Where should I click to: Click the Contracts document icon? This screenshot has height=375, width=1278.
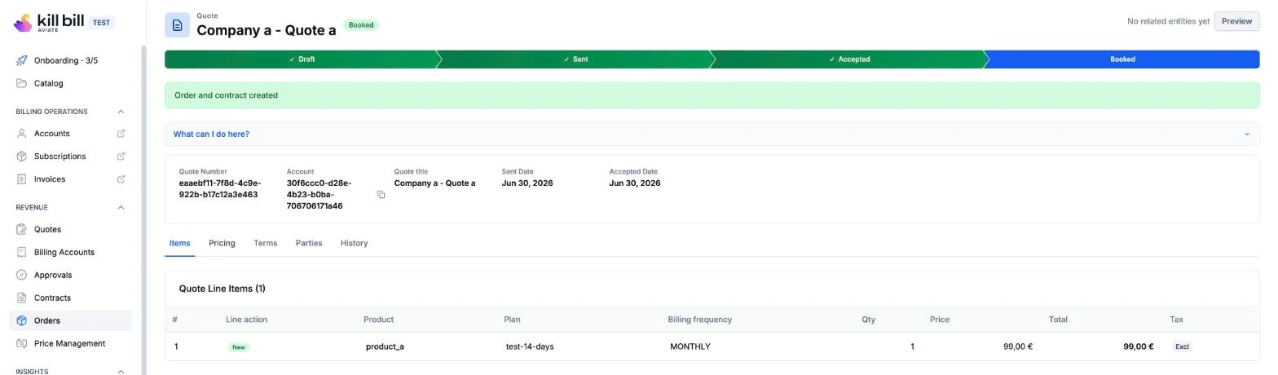click(22, 298)
